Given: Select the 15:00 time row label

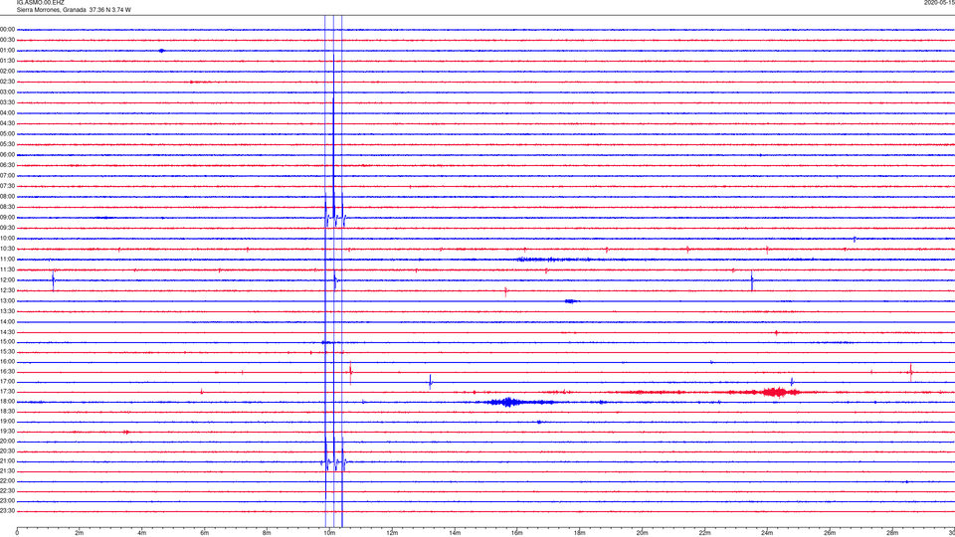Looking at the screenshot, I should (x=7, y=342).
